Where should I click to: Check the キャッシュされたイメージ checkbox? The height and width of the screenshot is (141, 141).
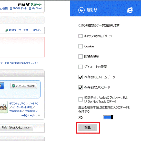pyautogui.click(x=80, y=36)
